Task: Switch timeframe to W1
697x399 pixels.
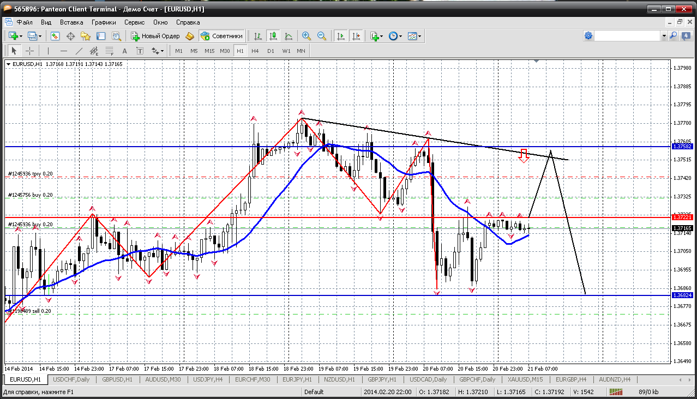Action: point(286,51)
